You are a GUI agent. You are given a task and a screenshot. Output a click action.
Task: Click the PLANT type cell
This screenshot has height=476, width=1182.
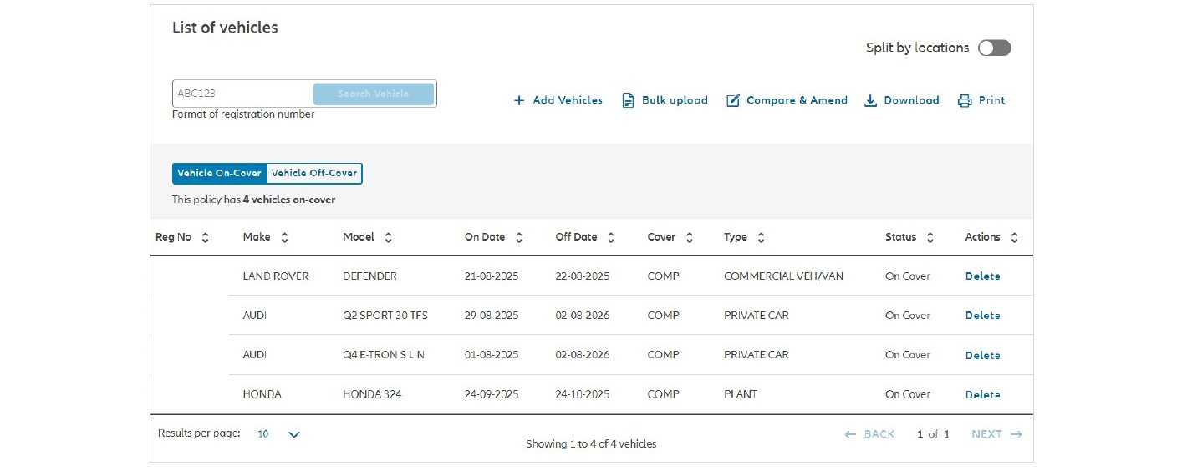[x=741, y=394]
